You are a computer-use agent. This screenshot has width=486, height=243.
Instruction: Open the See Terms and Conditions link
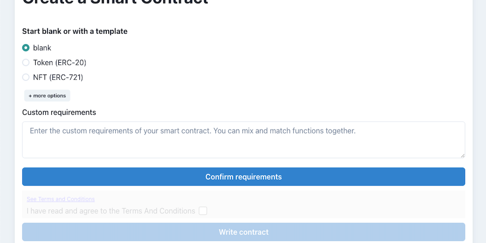pos(61,199)
